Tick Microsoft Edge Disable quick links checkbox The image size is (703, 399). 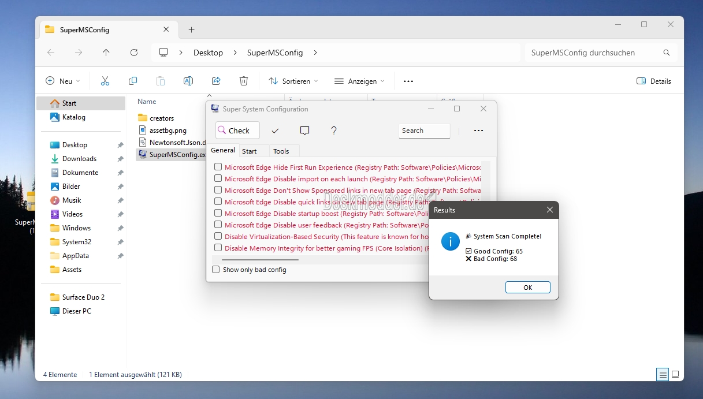click(218, 202)
